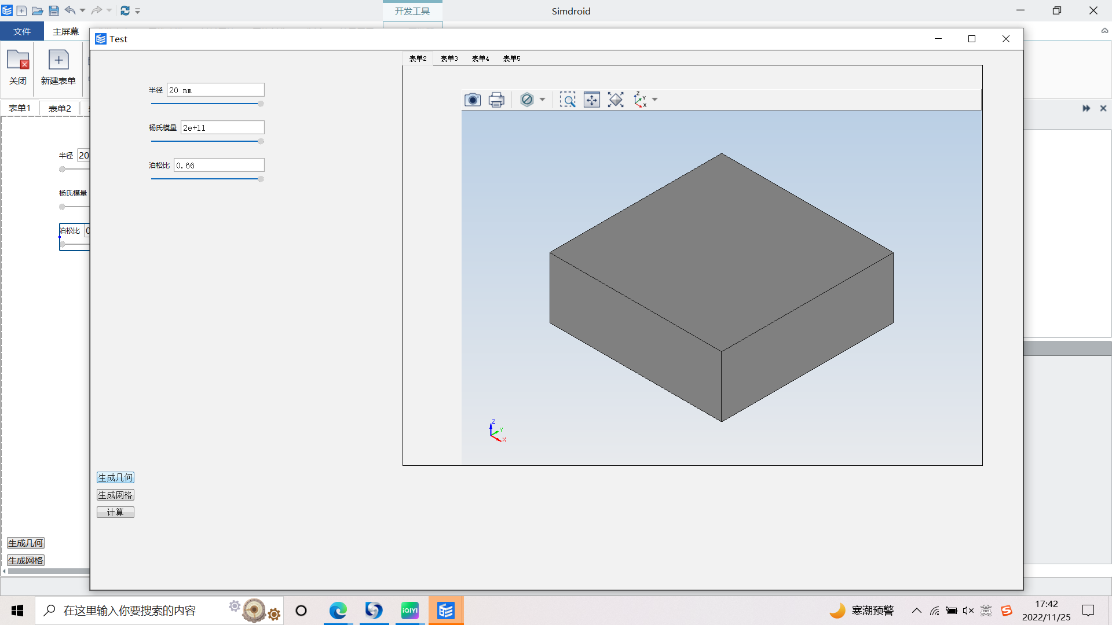Screen dimensions: 1112x625
Task: Select the 开发工具 tab
Action: (x=412, y=11)
